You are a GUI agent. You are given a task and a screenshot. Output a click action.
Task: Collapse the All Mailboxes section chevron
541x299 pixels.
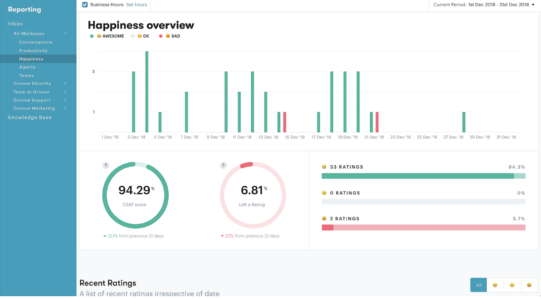65,33
